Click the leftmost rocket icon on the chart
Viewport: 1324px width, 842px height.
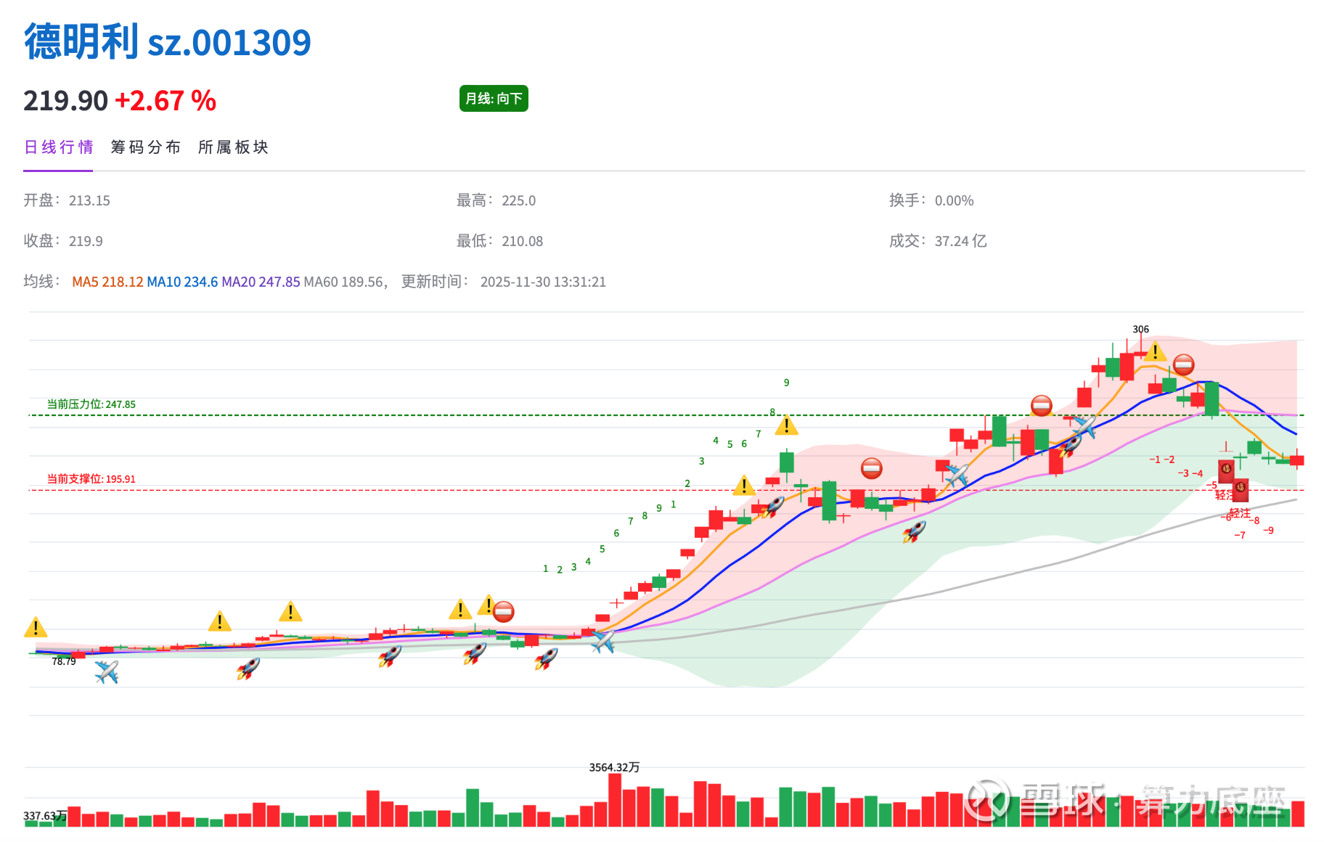coord(248,668)
